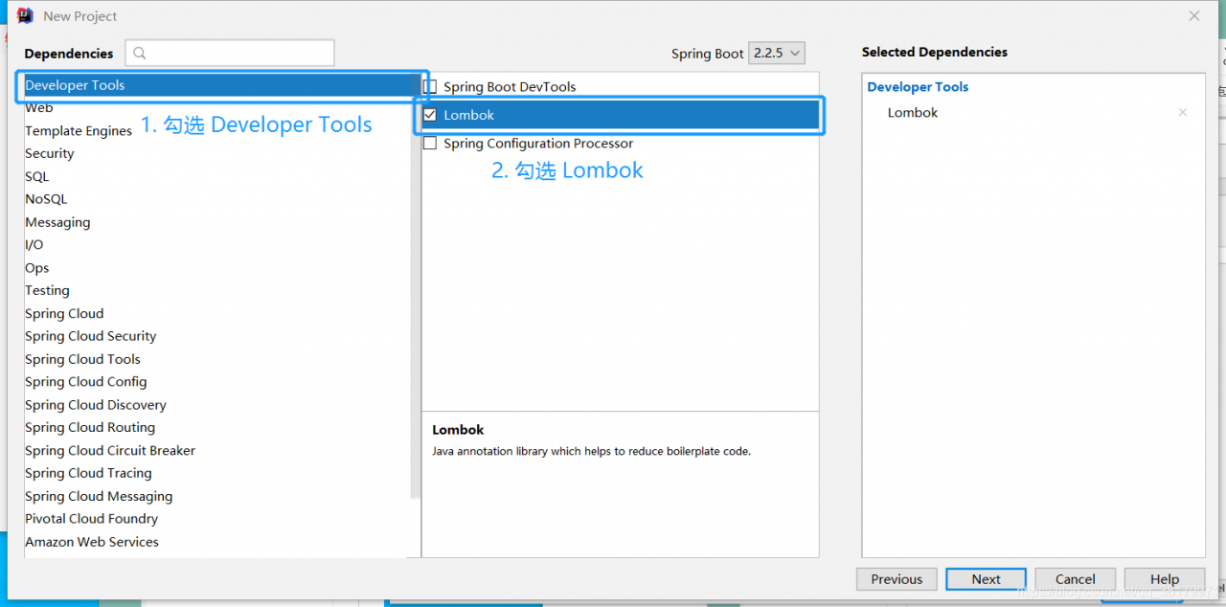Focus the Dependencies search input field
This screenshot has width=1226, height=607.
click(230, 54)
